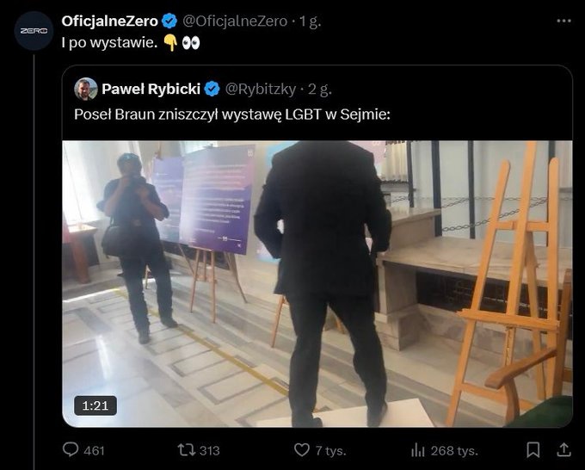View post analytics showing 268 tys.

point(419,449)
